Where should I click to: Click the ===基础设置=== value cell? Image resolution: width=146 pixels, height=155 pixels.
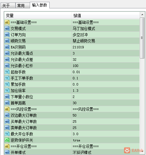[x=106, y=22]
